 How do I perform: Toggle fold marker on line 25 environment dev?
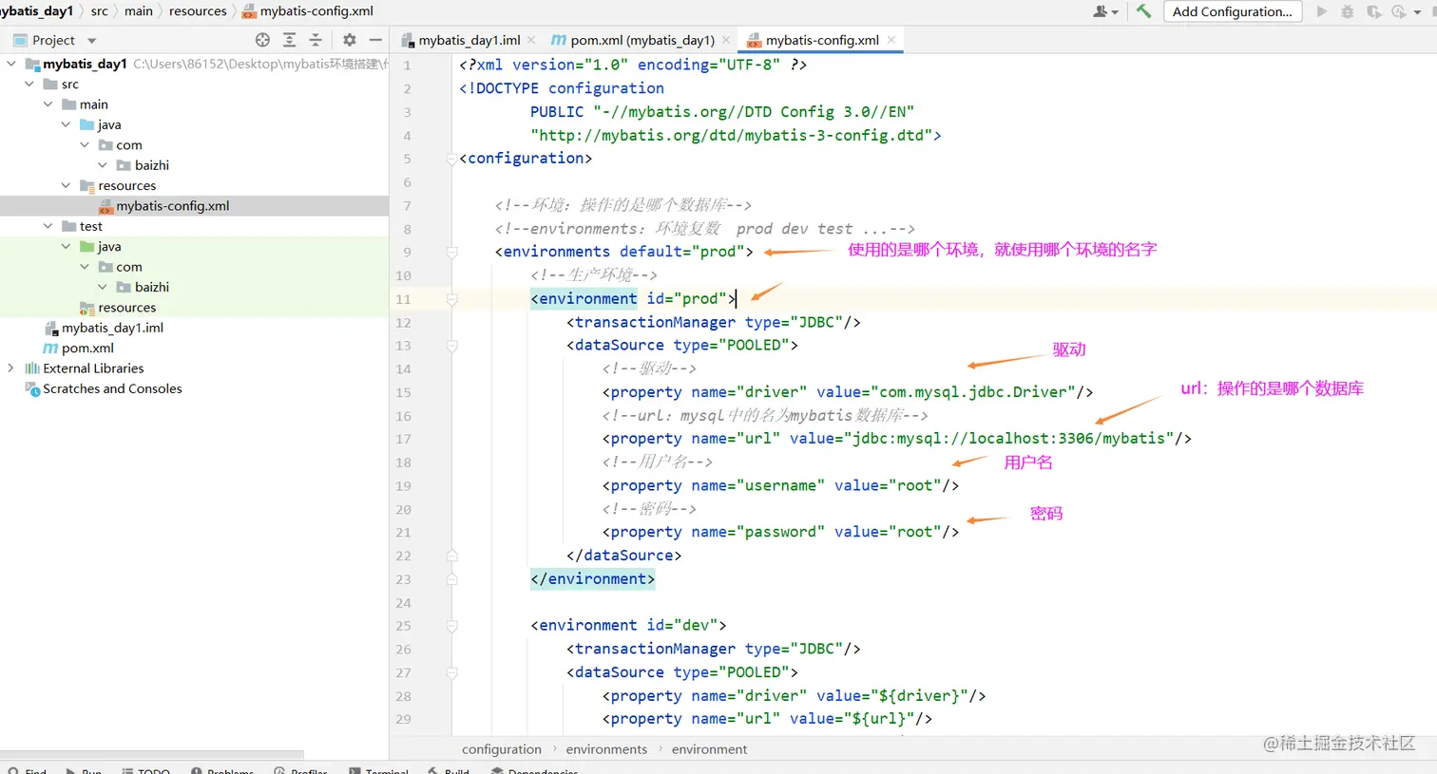pos(452,626)
